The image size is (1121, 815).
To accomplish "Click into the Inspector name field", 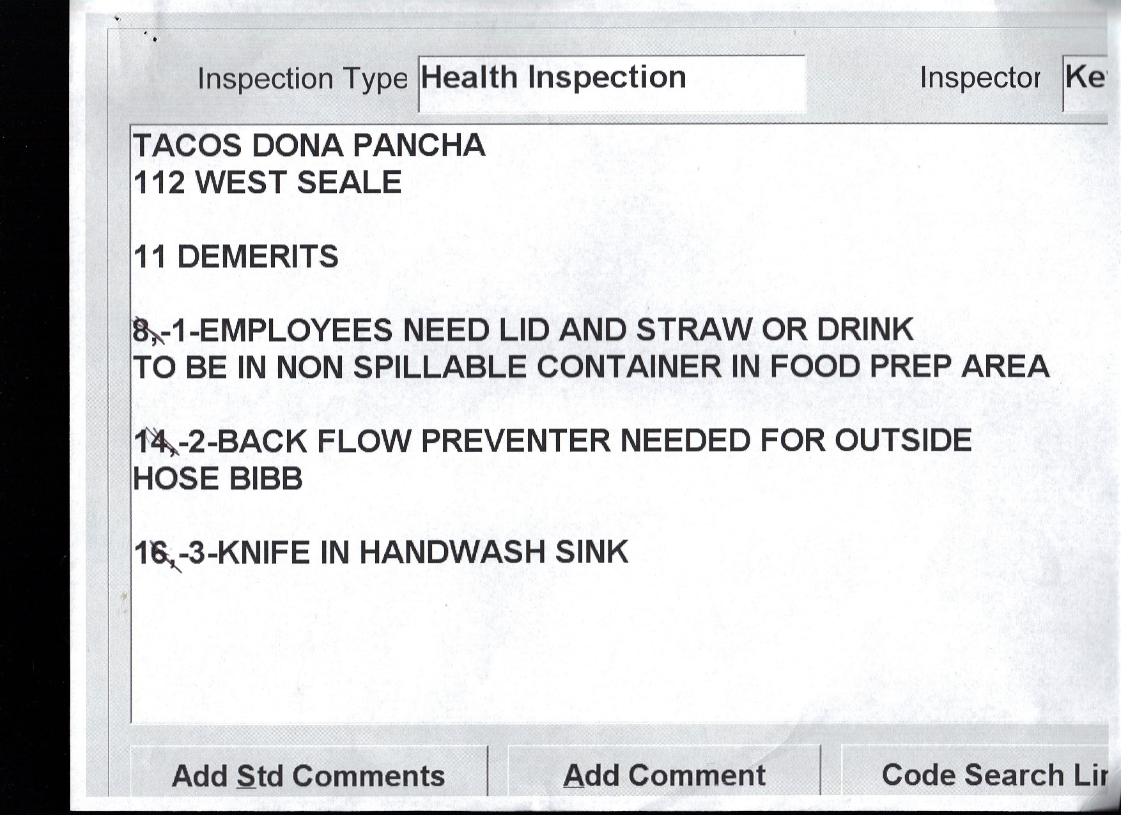I will click(x=1085, y=82).
